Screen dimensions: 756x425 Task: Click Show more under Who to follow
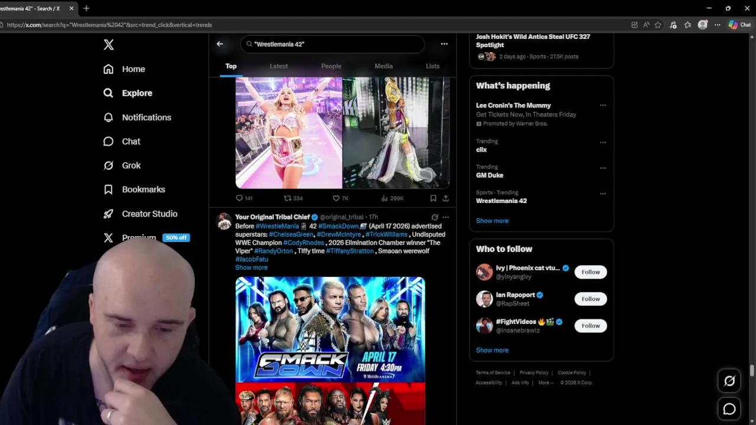coord(492,350)
